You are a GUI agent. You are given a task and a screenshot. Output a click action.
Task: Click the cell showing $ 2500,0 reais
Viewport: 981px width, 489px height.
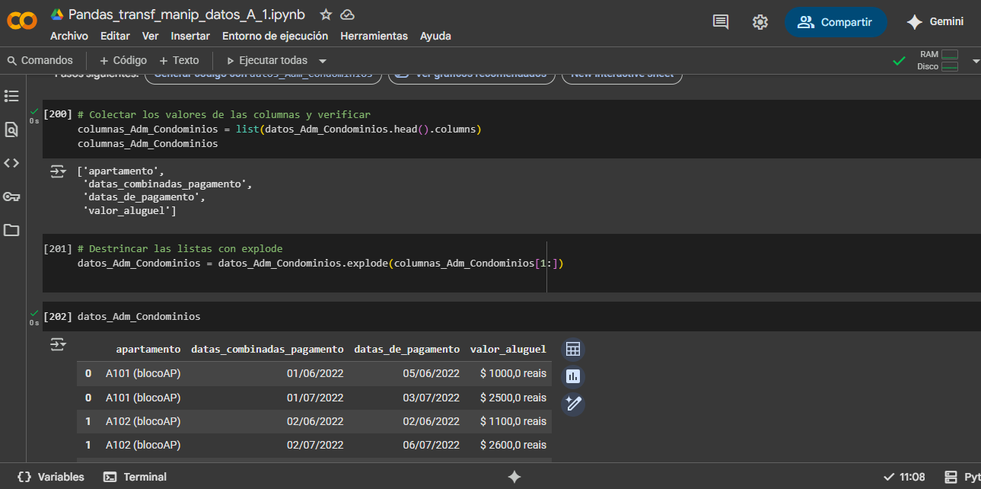pyautogui.click(x=513, y=398)
